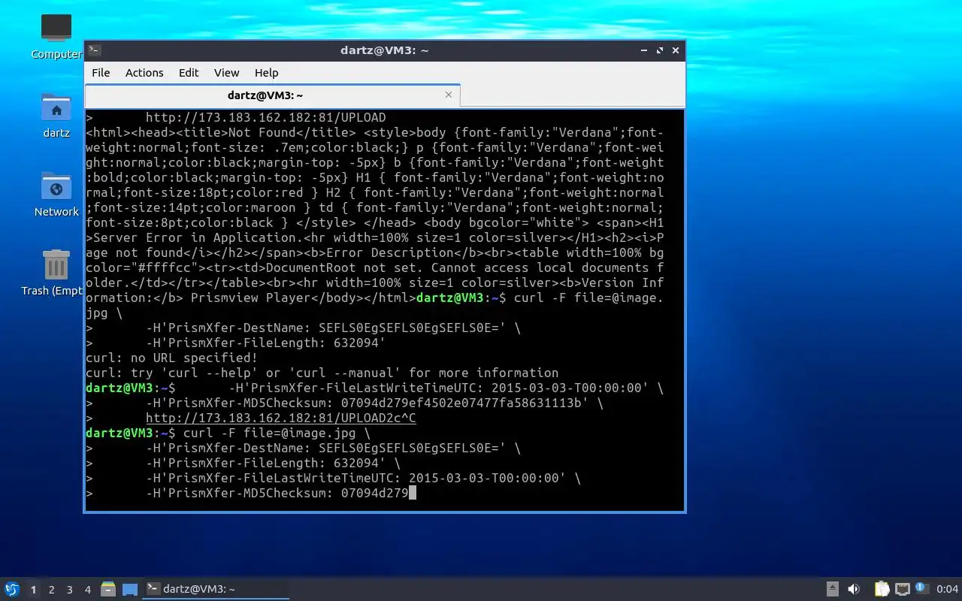Click the terminal window title bar icon
The width and height of the screenshot is (962, 601).
(95, 50)
